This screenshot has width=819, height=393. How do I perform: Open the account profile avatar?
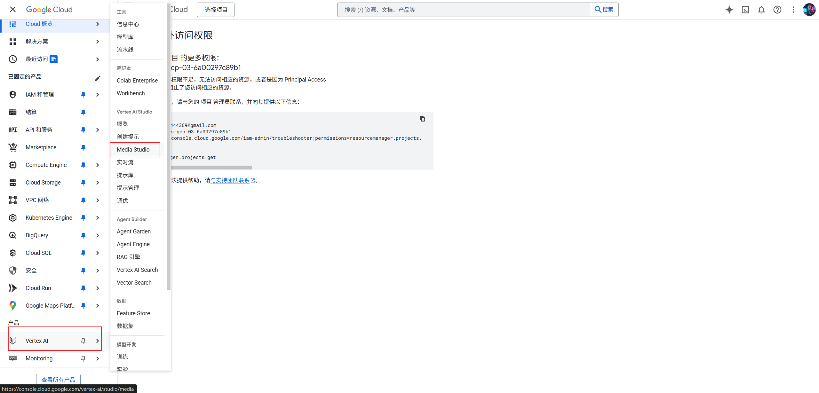click(x=809, y=10)
